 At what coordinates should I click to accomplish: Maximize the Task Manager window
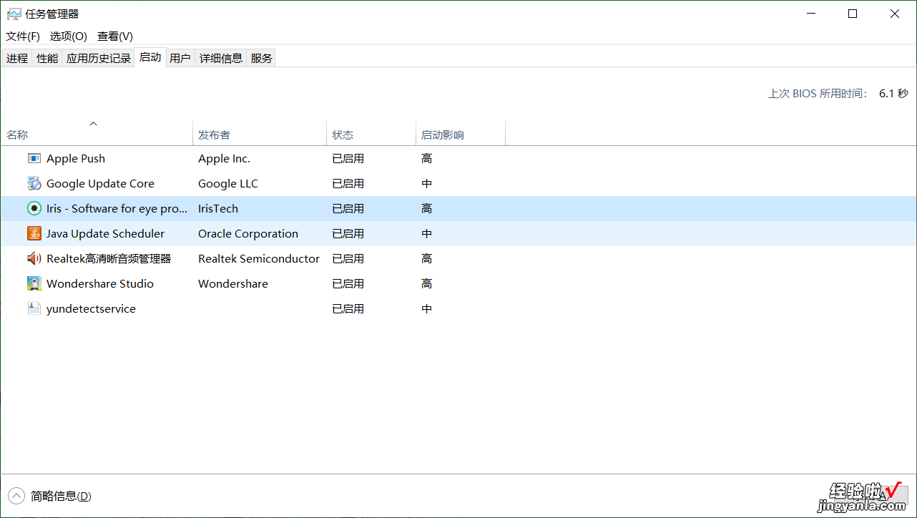pyautogui.click(x=853, y=14)
